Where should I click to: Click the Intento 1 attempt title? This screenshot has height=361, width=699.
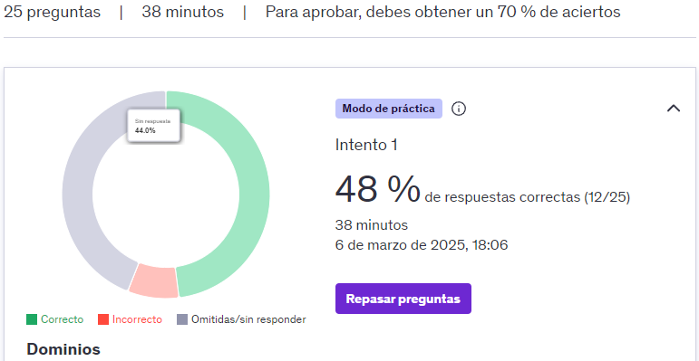(x=366, y=145)
